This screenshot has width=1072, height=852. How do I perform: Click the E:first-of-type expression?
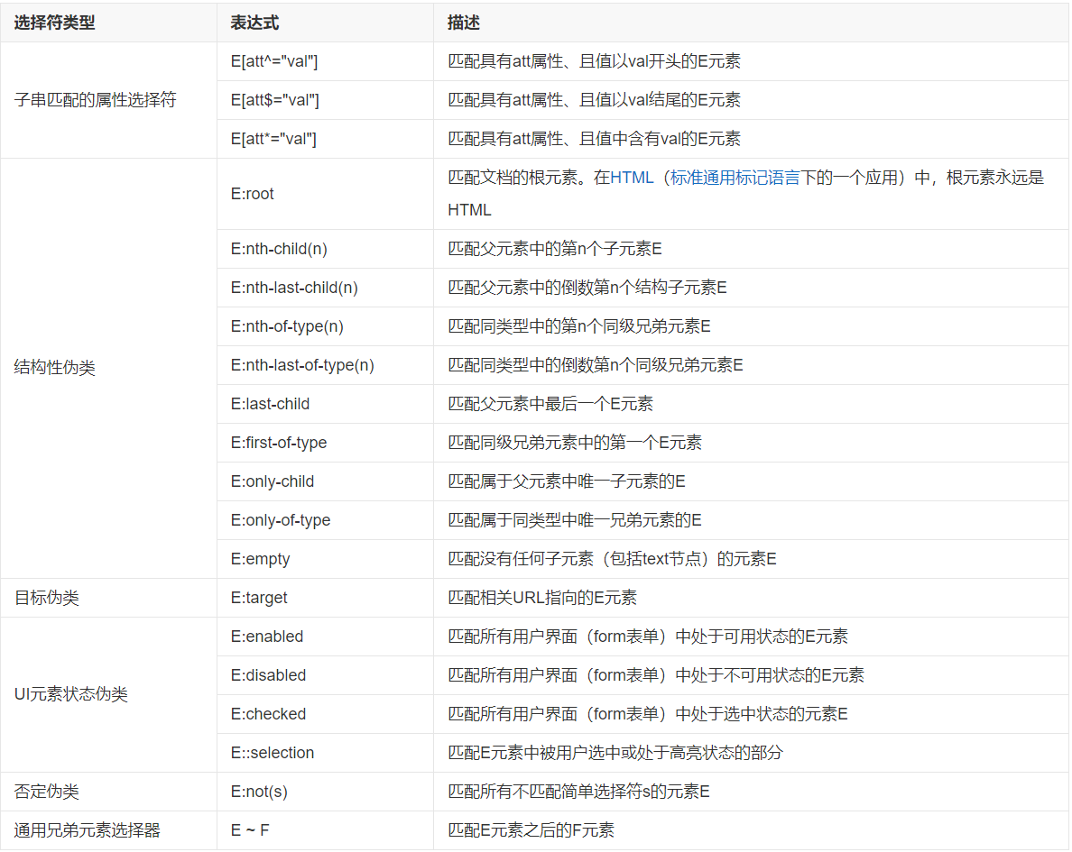pos(279,443)
